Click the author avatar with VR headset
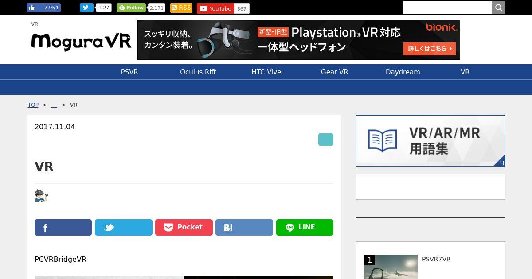The width and height of the screenshot is (532, 279). 41,195
